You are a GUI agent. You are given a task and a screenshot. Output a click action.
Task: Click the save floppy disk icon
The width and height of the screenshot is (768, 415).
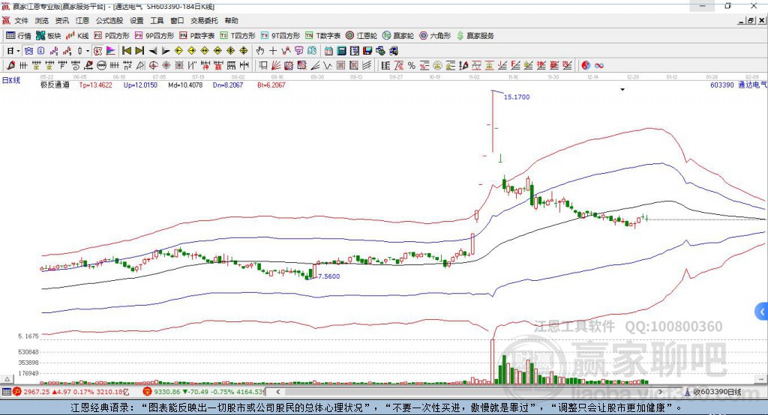point(367,51)
